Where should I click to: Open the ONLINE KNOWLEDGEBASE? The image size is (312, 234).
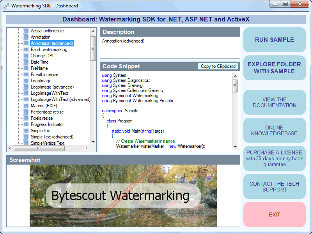click(275, 130)
